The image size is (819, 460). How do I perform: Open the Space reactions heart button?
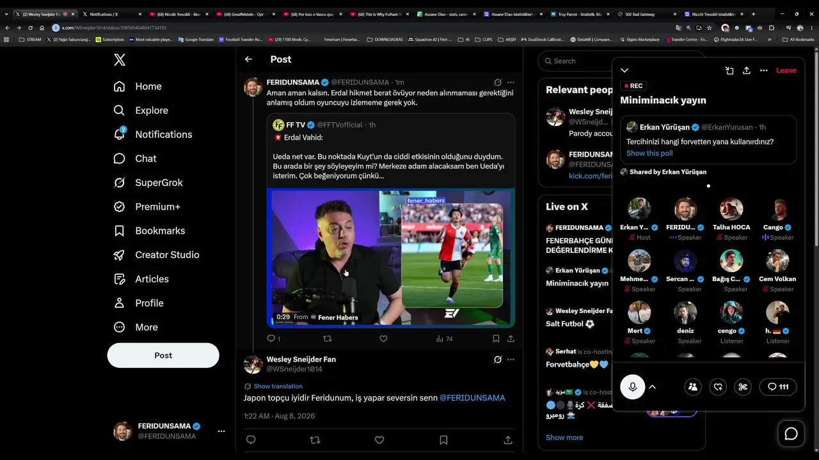(718, 387)
